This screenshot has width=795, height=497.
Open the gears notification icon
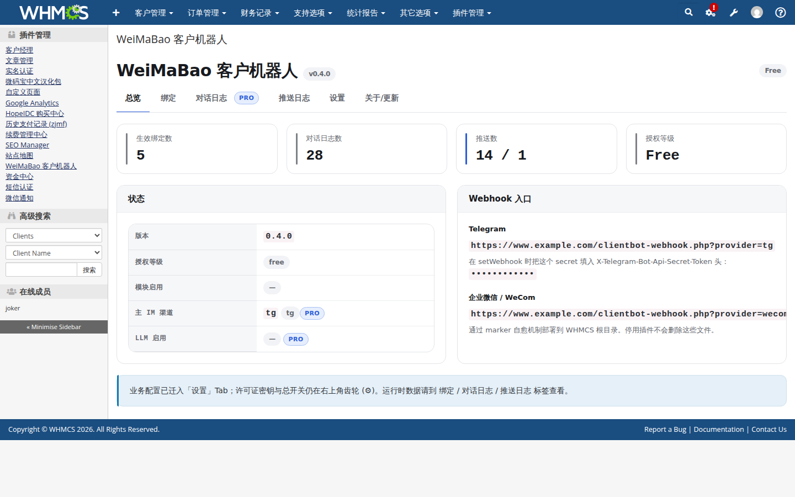click(x=711, y=12)
